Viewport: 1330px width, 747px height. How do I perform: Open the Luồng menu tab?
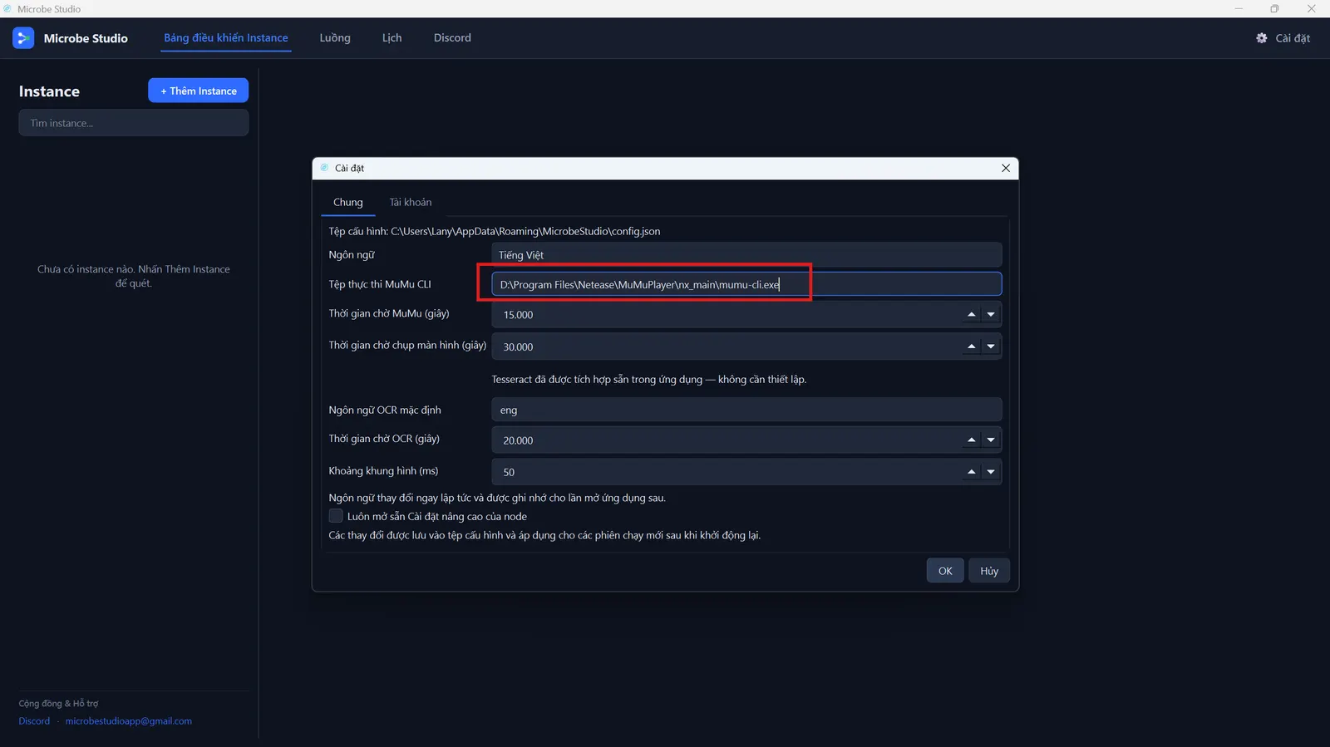(x=335, y=38)
